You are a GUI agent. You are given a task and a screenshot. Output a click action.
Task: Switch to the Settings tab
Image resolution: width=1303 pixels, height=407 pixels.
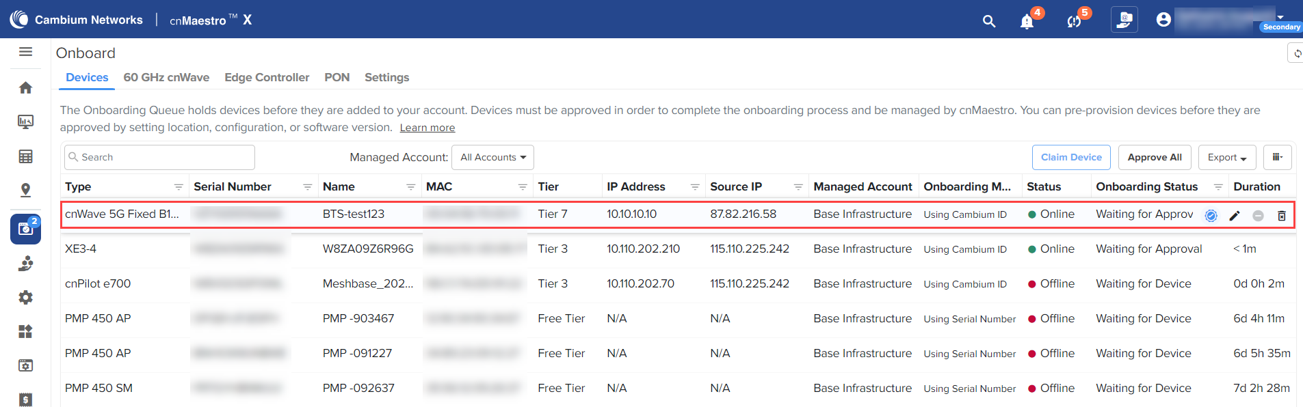(x=387, y=78)
